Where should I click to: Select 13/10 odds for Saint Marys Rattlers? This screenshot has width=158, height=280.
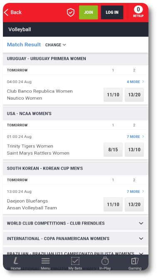tap(134, 150)
